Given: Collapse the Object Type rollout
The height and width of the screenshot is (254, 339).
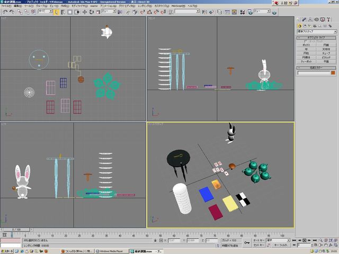Looking at the screenshot, I should point(316,38).
